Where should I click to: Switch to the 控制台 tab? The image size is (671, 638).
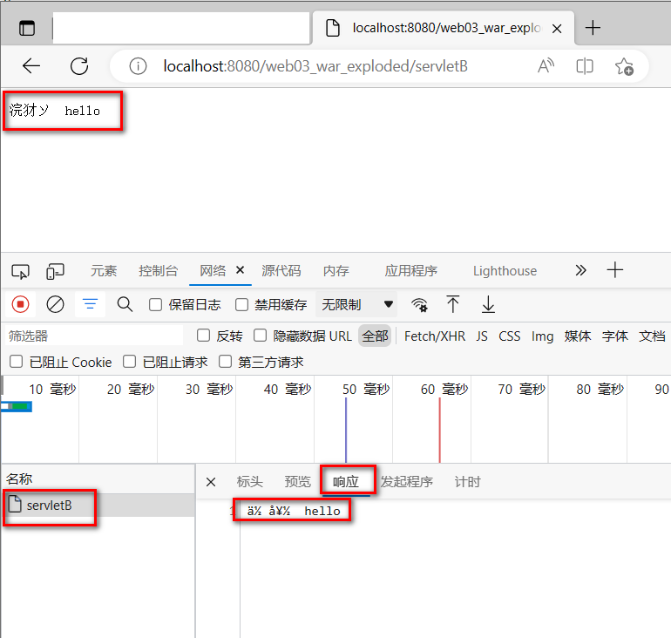coord(158,271)
